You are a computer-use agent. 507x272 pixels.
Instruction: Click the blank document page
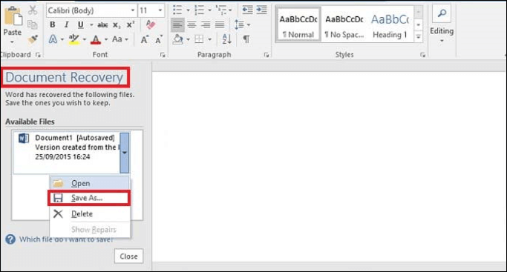tap(328, 166)
